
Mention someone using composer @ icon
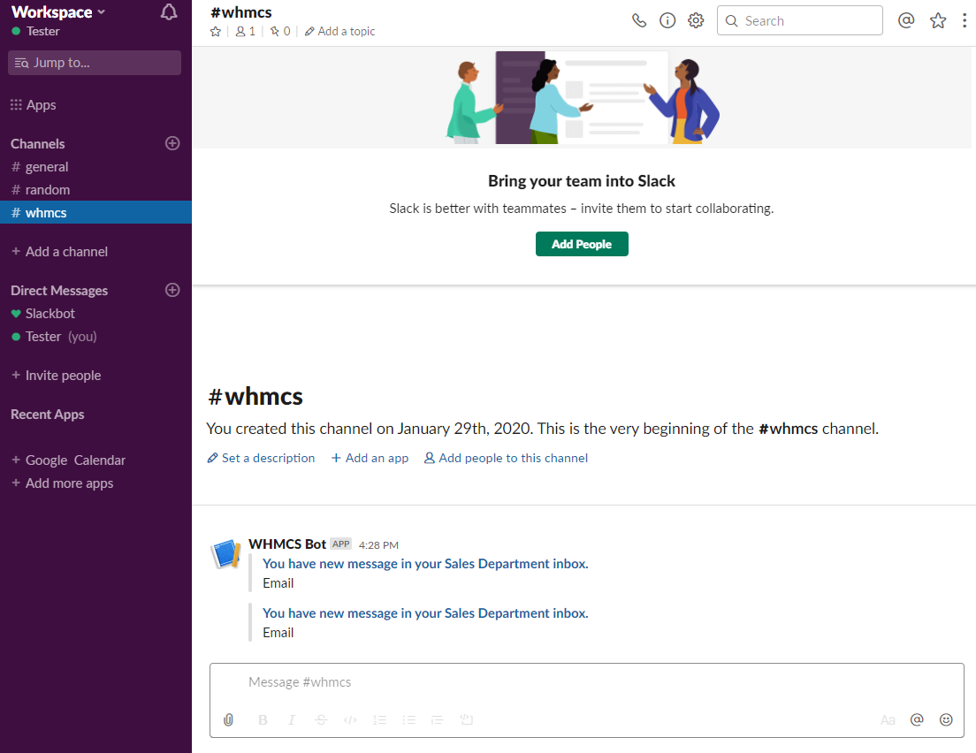tap(917, 719)
